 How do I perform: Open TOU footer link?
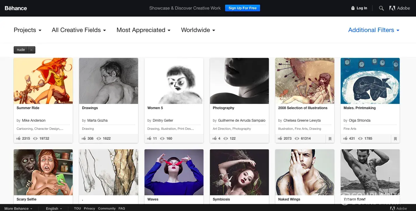[x=77, y=208]
